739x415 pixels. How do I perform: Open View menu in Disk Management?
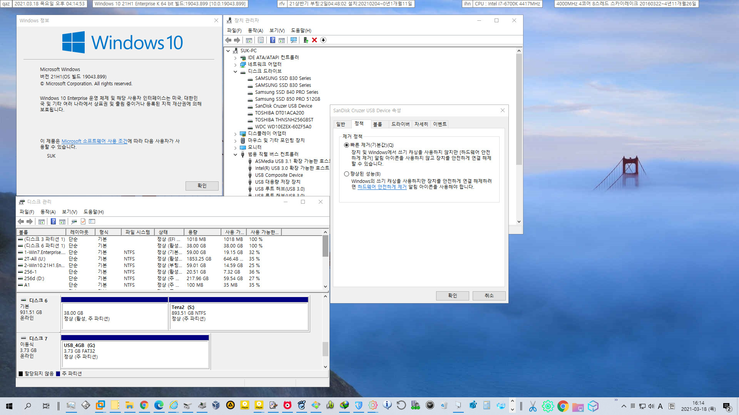coord(70,212)
